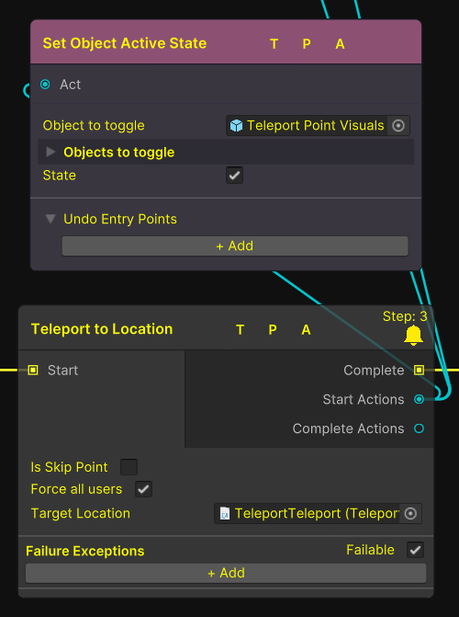This screenshot has height=617, width=459.
Task: Click the Start Actions output port
Action: pos(419,399)
